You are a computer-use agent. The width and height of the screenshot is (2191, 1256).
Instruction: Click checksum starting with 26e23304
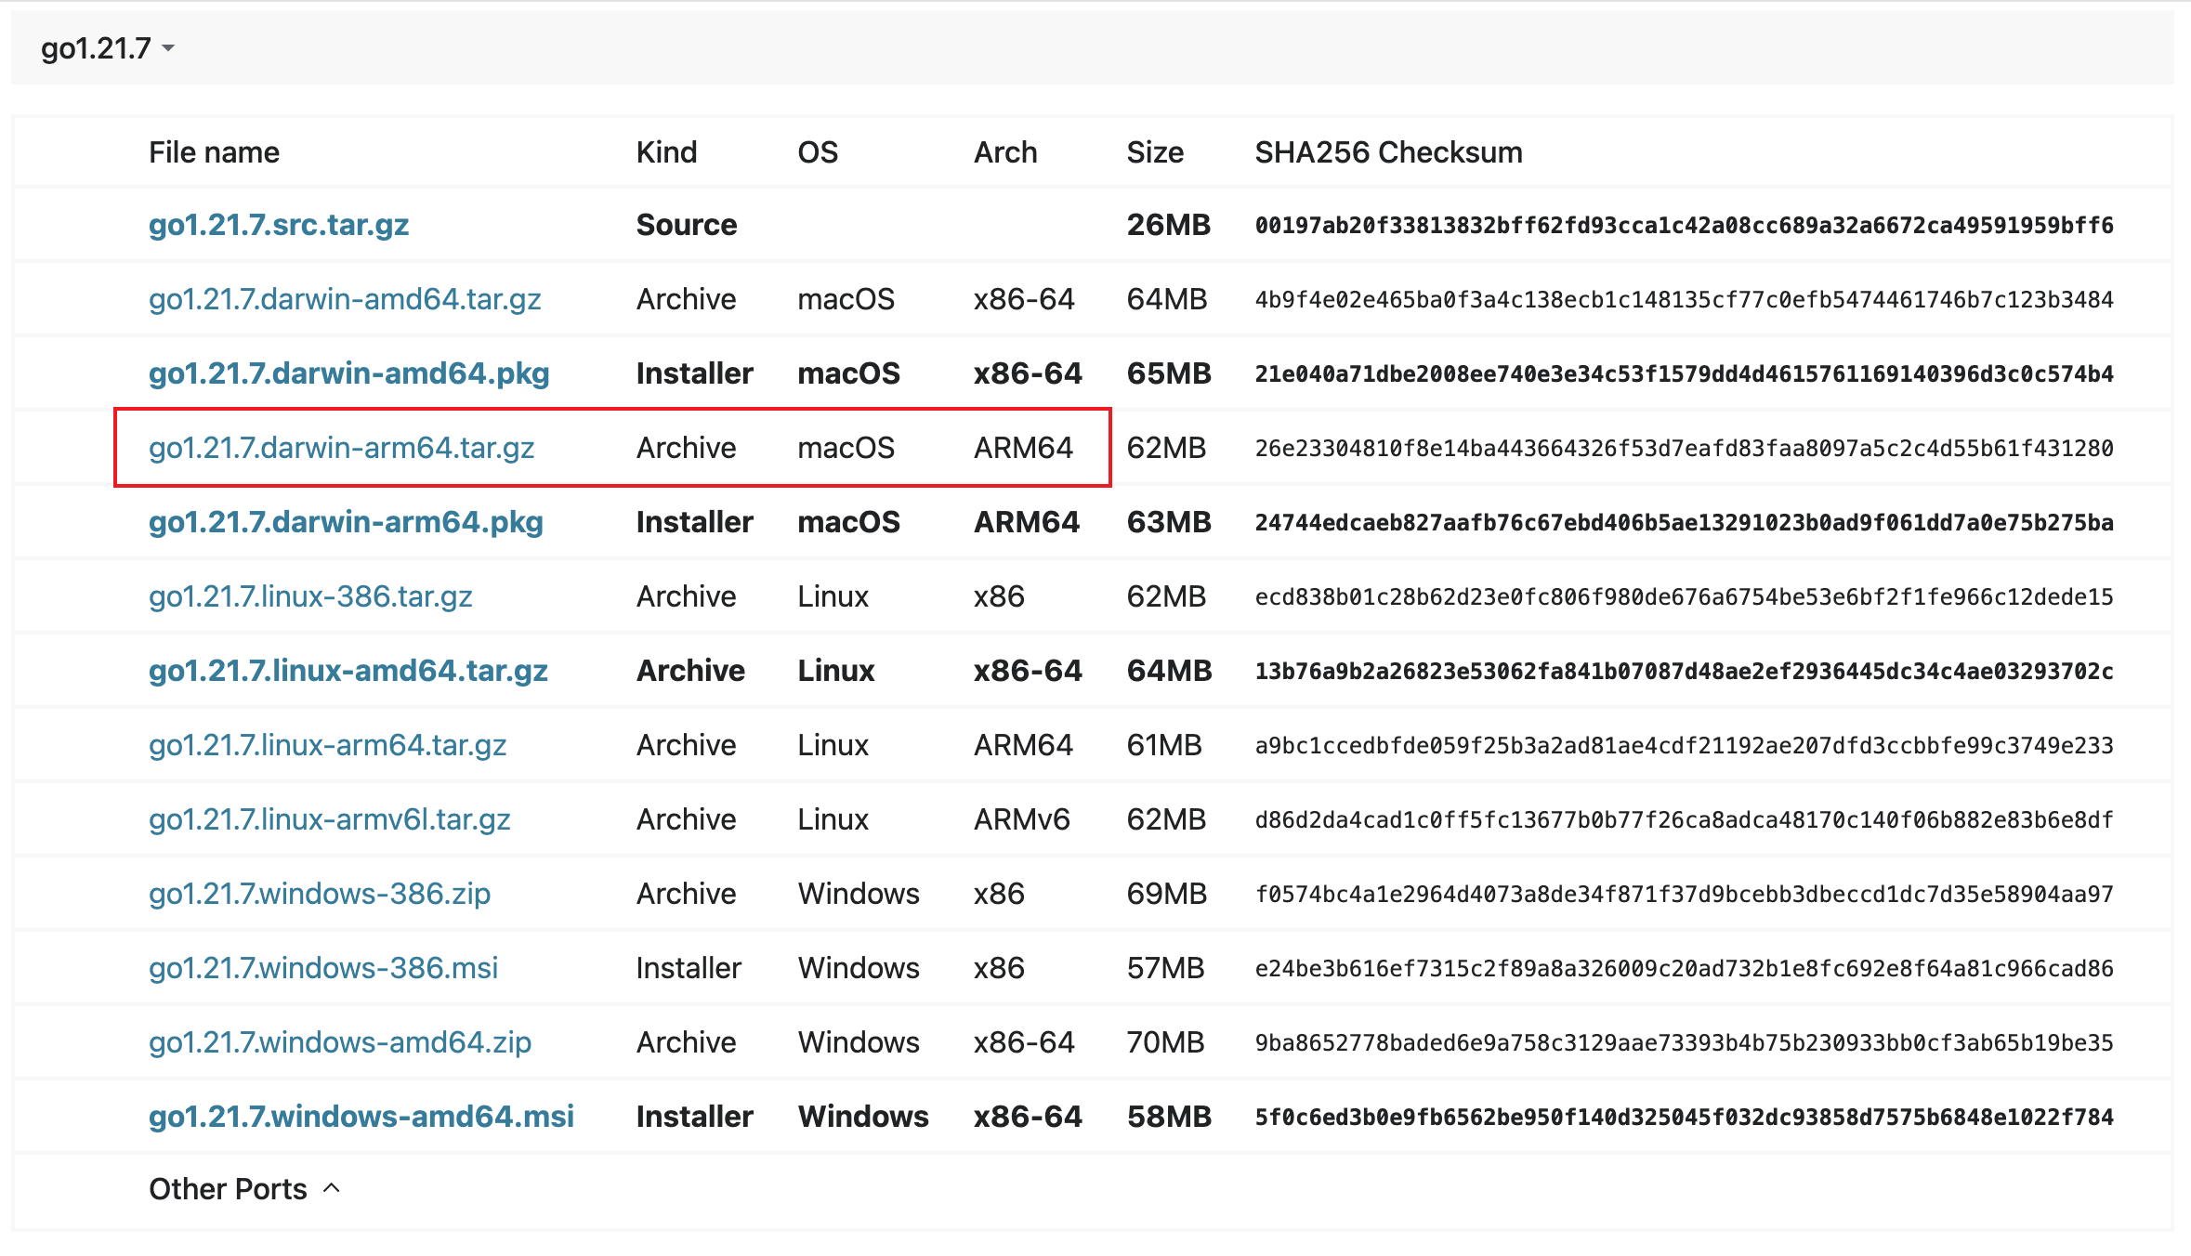(1684, 449)
